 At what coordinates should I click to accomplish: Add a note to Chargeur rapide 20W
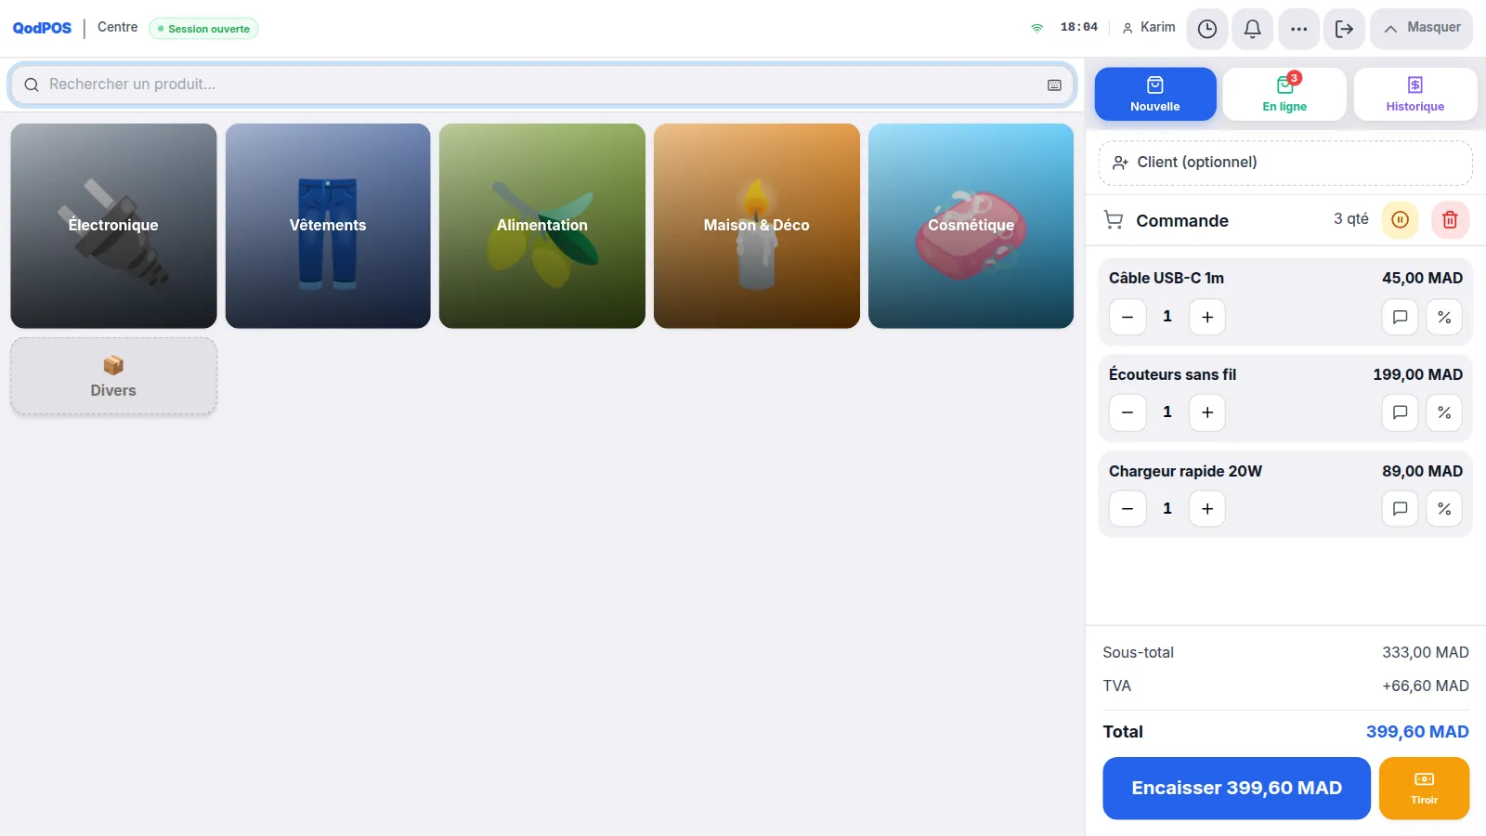coord(1400,509)
